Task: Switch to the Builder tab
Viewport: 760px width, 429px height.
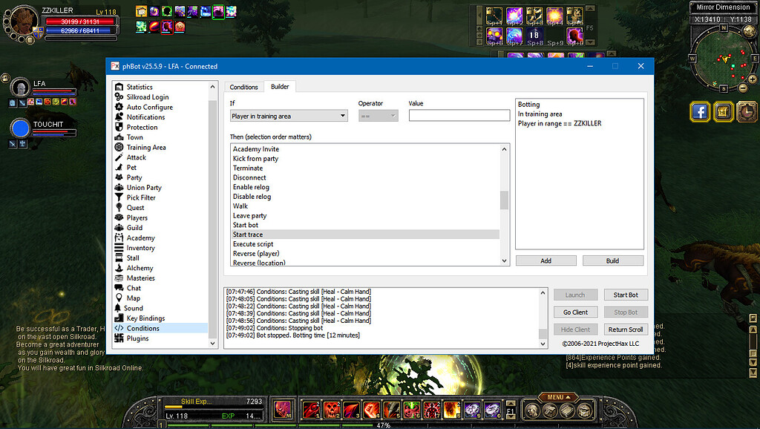Action: 280,87
